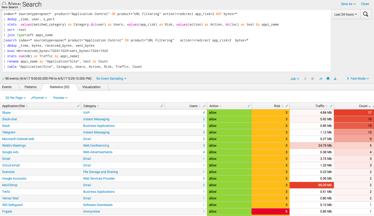Click Microsoft Outlook-web application link
Image resolution: width=374 pixels, height=216 pixels.
(x=18, y=139)
